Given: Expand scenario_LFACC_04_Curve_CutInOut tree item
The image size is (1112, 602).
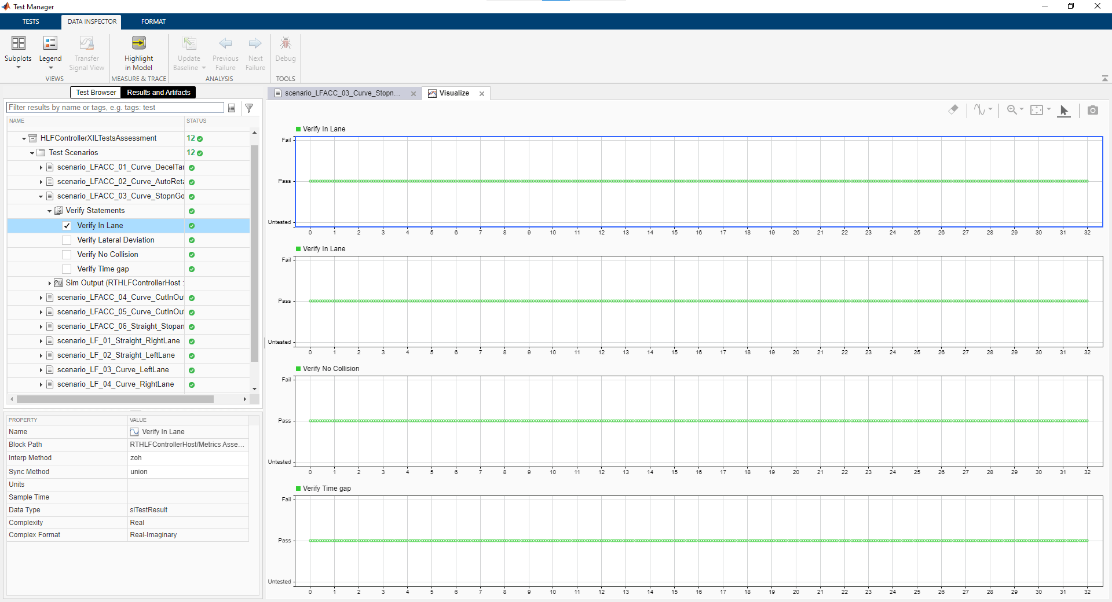Looking at the screenshot, I should coord(41,298).
